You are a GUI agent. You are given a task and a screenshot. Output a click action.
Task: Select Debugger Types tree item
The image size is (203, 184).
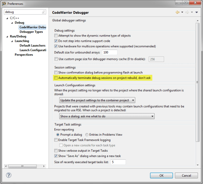(x=31, y=32)
